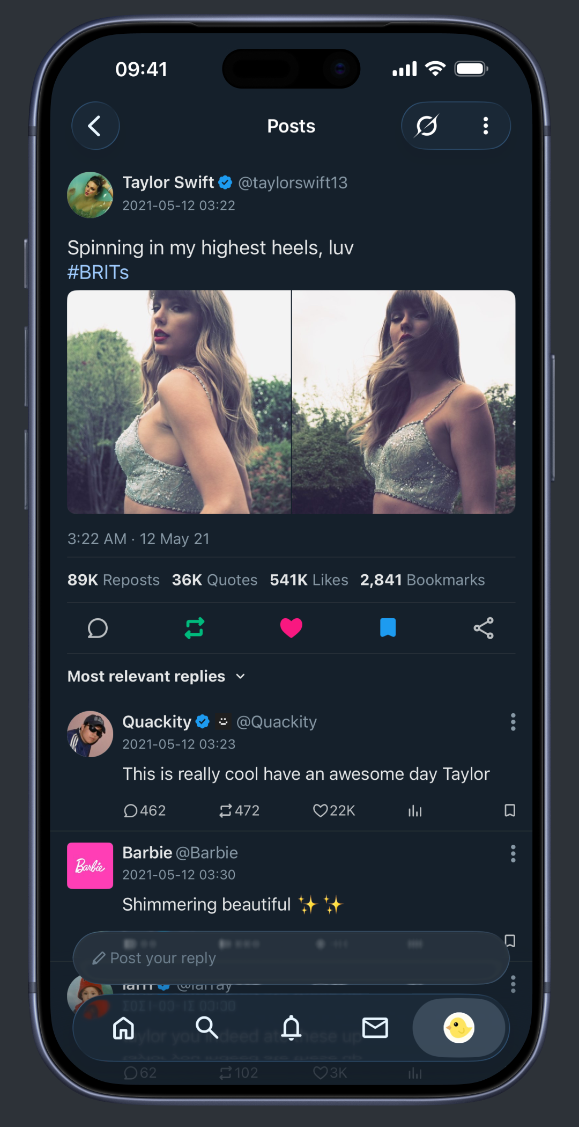Share Taylor Swift's post
The width and height of the screenshot is (579, 1127).
coord(484,628)
